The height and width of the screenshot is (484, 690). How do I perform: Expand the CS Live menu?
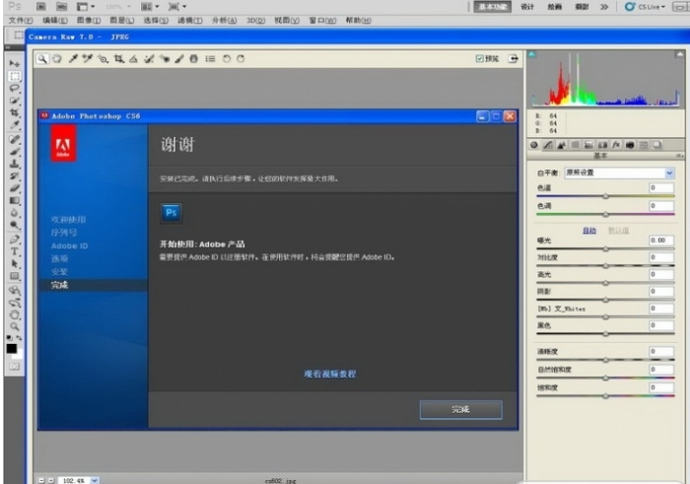645,7
